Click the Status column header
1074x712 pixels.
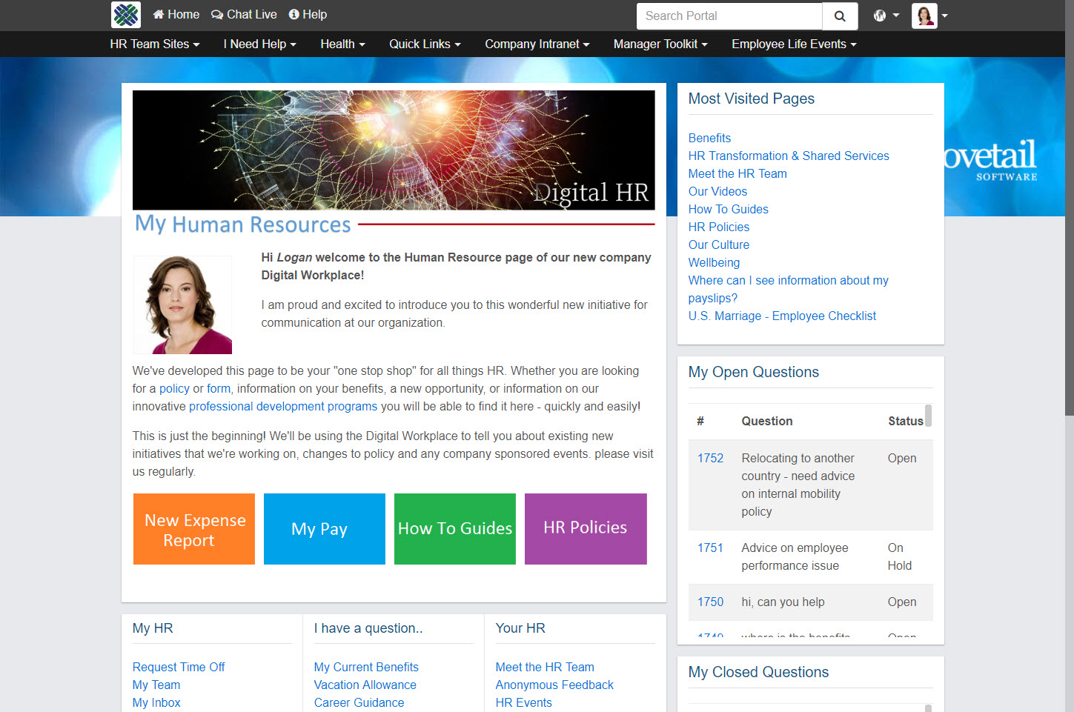coord(906,422)
